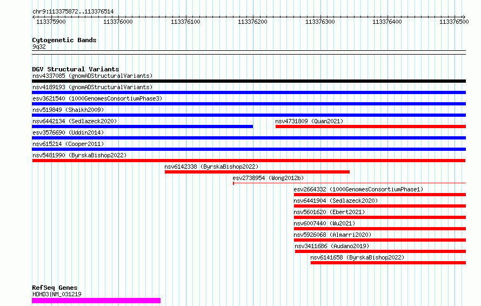Viewport: 481px width, 306px height.
Task: Select the red nsv6142338 bar
Action: (x=257, y=172)
